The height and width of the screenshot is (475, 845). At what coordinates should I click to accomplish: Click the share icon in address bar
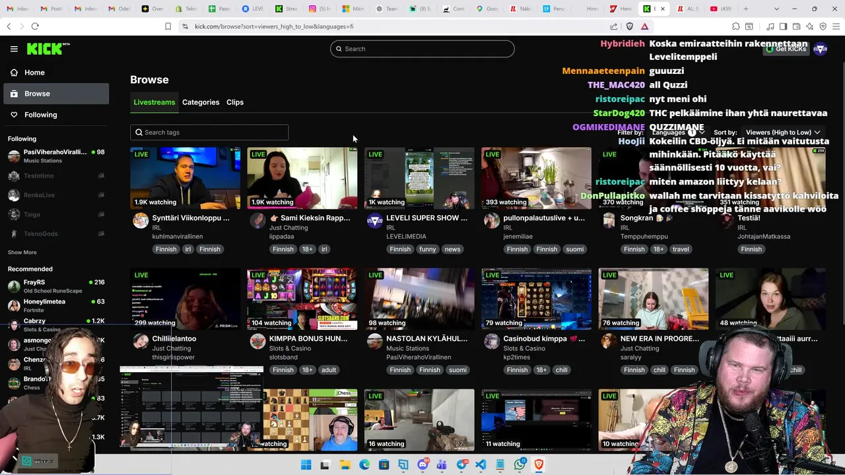point(614,26)
